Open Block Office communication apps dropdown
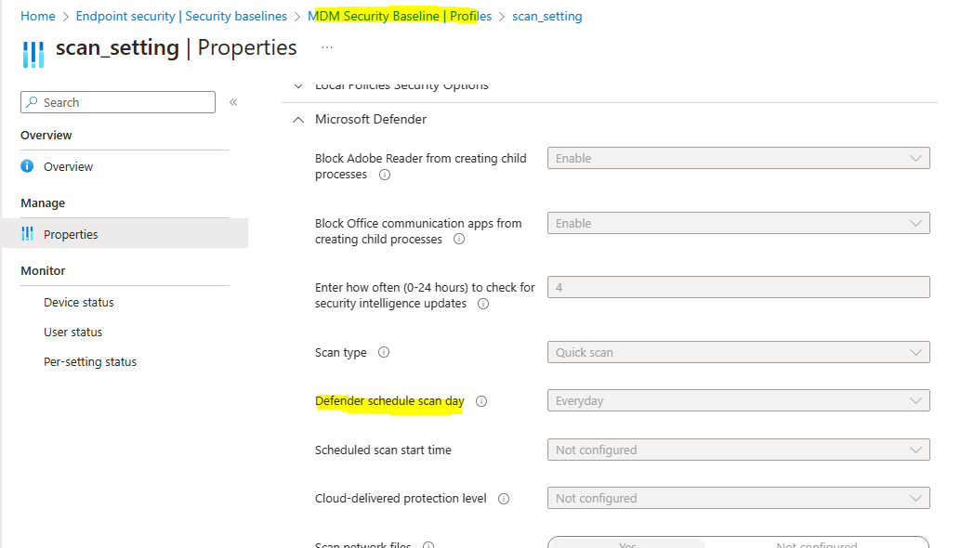This screenshot has height=548, width=961. click(x=739, y=223)
